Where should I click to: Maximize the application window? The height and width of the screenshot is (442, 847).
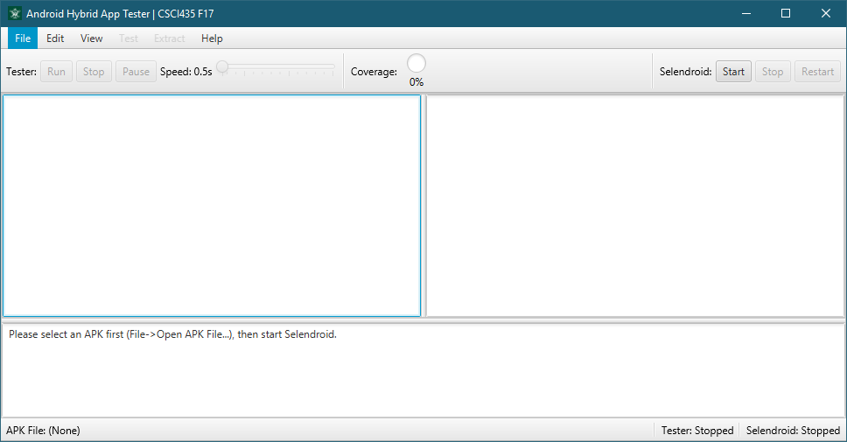coord(786,13)
